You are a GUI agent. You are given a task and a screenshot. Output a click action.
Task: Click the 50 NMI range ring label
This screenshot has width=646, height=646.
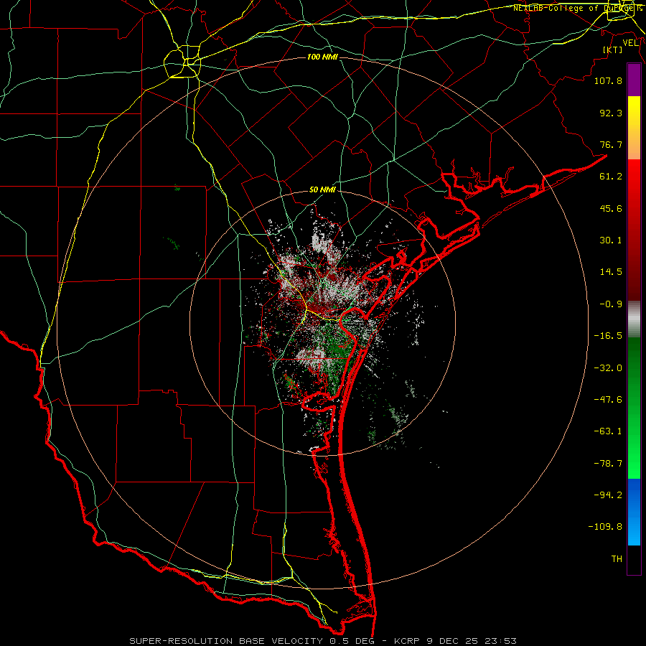(322, 190)
